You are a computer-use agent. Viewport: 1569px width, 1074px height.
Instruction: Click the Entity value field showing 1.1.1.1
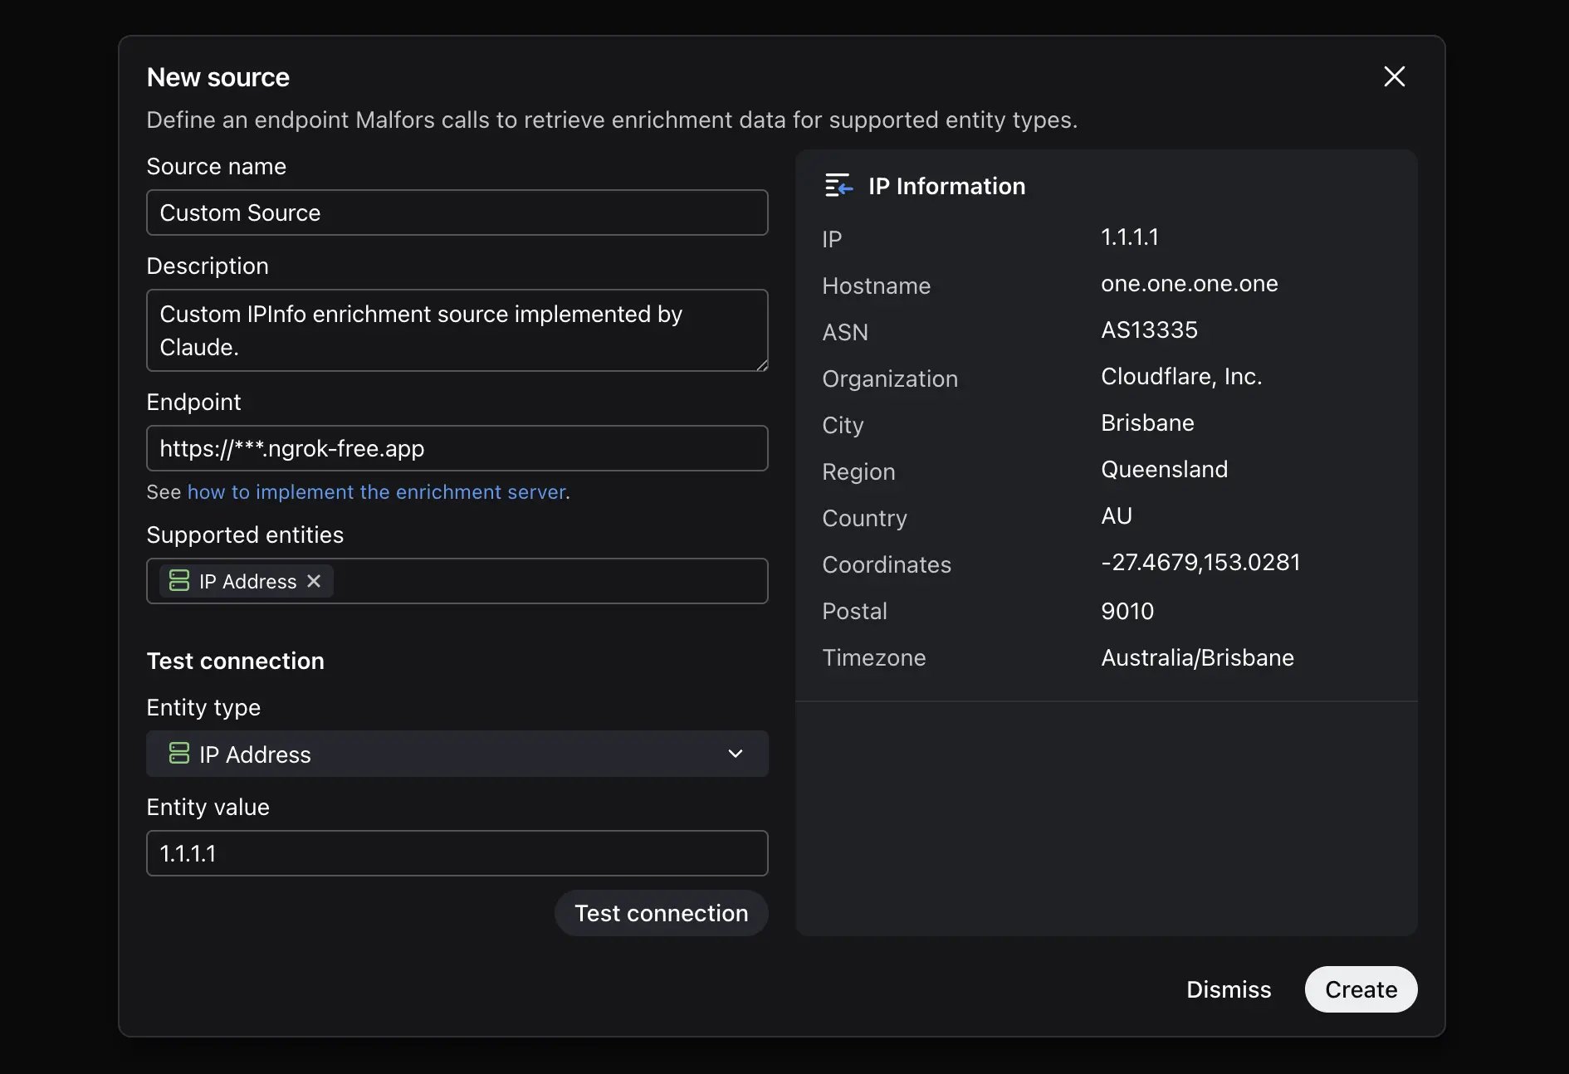[x=457, y=853]
